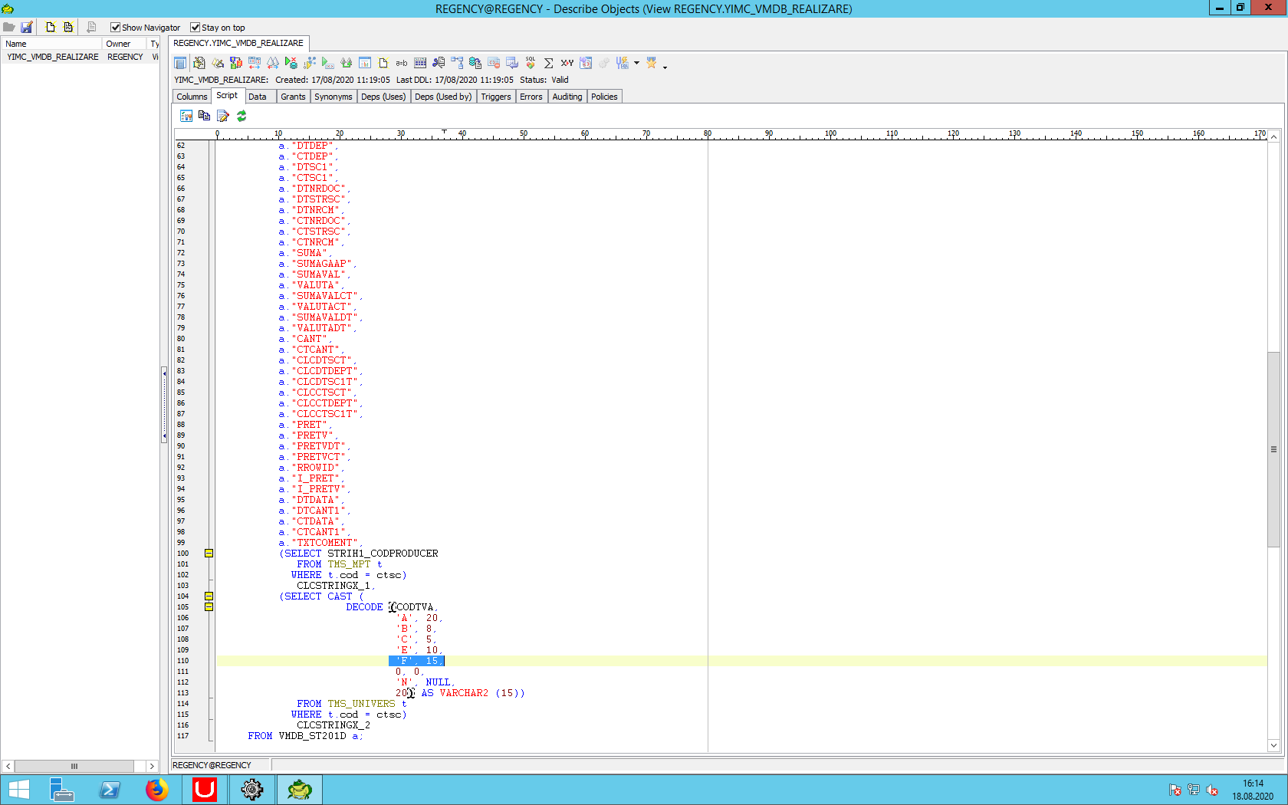1288x805 pixels.
Task: Collapse the code fold marker at line 100
Action: coord(209,554)
